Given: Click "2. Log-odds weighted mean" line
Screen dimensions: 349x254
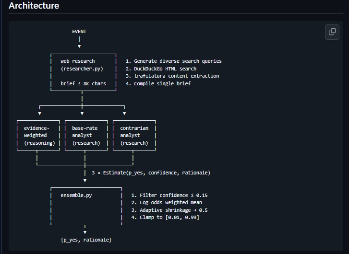Looking at the screenshot, I should point(167,202).
